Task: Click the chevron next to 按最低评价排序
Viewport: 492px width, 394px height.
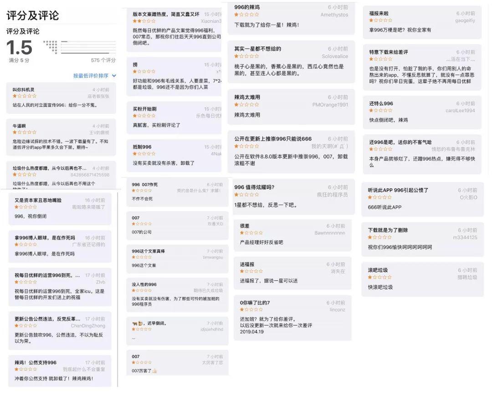Action: (114, 76)
